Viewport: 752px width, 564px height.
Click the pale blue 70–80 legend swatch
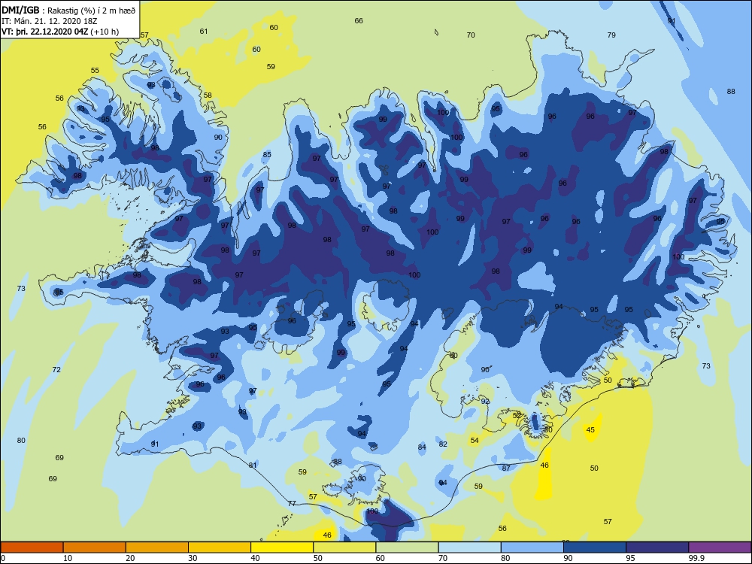[x=469, y=547]
